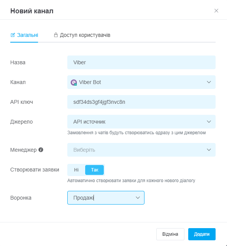Select Так for Створювати заявки
The image size is (227, 246).
[94, 170]
